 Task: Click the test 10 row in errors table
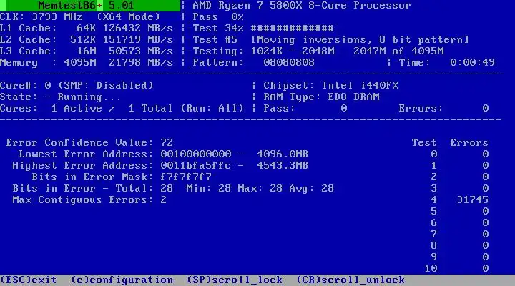click(x=456, y=268)
